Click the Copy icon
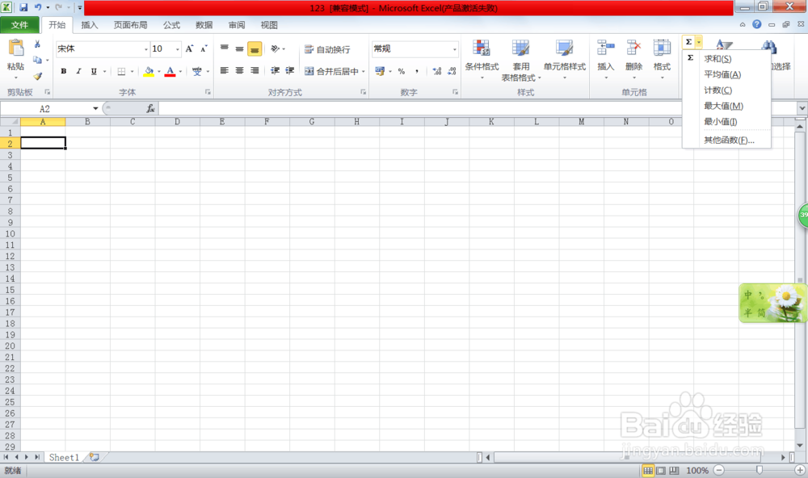The height and width of the screenshot is (478, 808). (37, 61)
